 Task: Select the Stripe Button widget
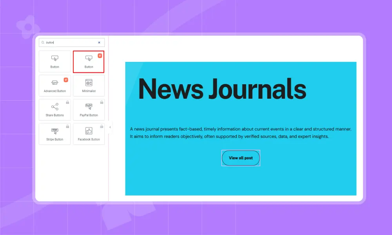tap(55, 134)
